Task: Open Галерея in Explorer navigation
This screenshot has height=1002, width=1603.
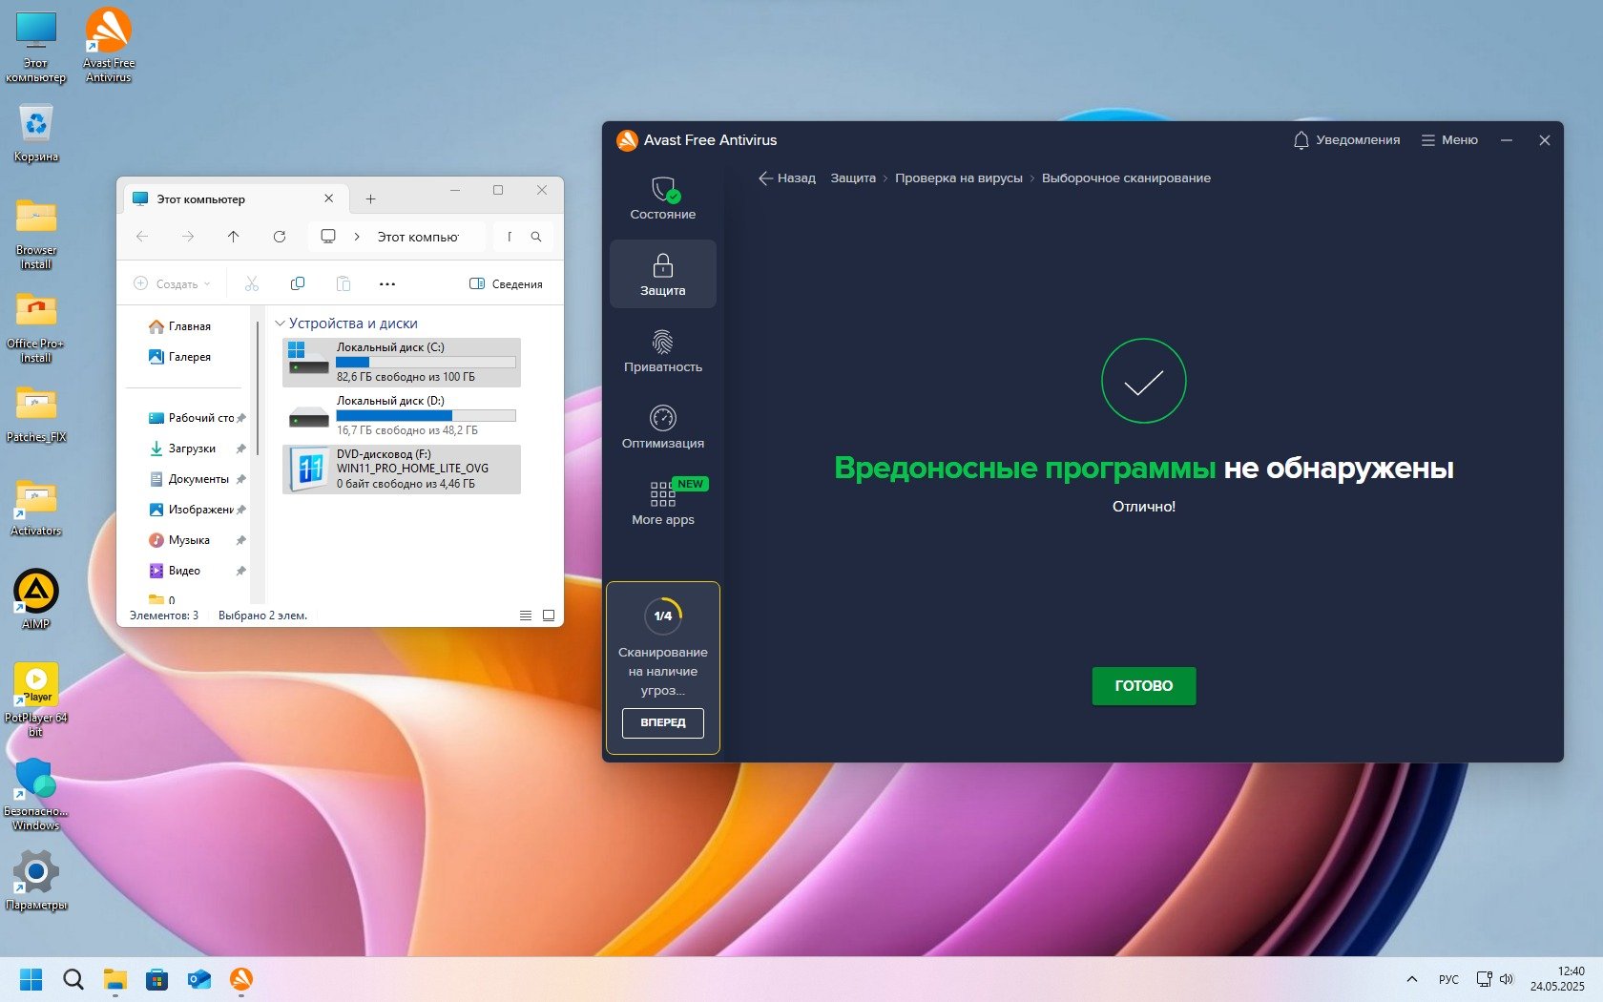Action: click(x=180, y=357)
